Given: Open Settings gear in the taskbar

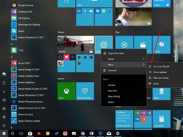Looking at the screenshot, I should click(117, 133).
